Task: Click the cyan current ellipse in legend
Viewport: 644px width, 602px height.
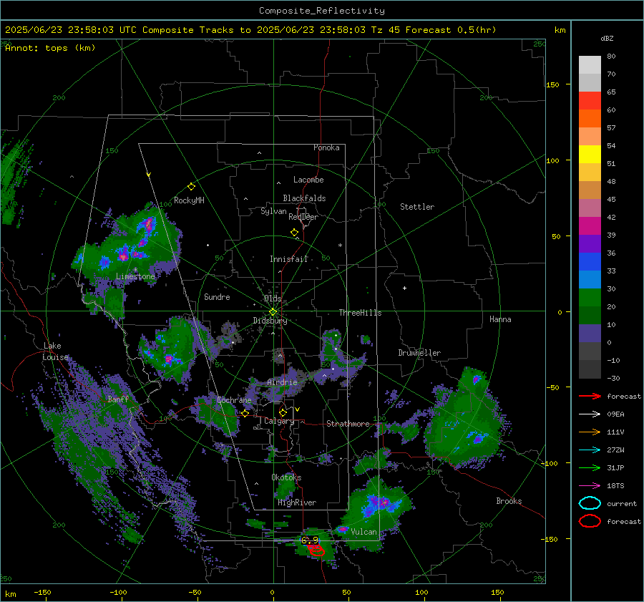Action: 590,503
